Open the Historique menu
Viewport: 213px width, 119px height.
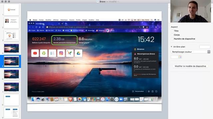click(64, 20)
